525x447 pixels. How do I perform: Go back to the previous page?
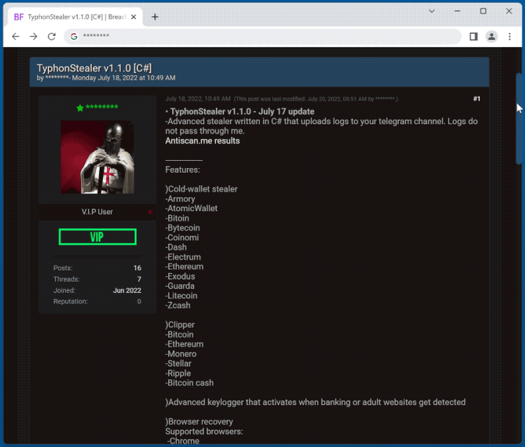point(16,37)
